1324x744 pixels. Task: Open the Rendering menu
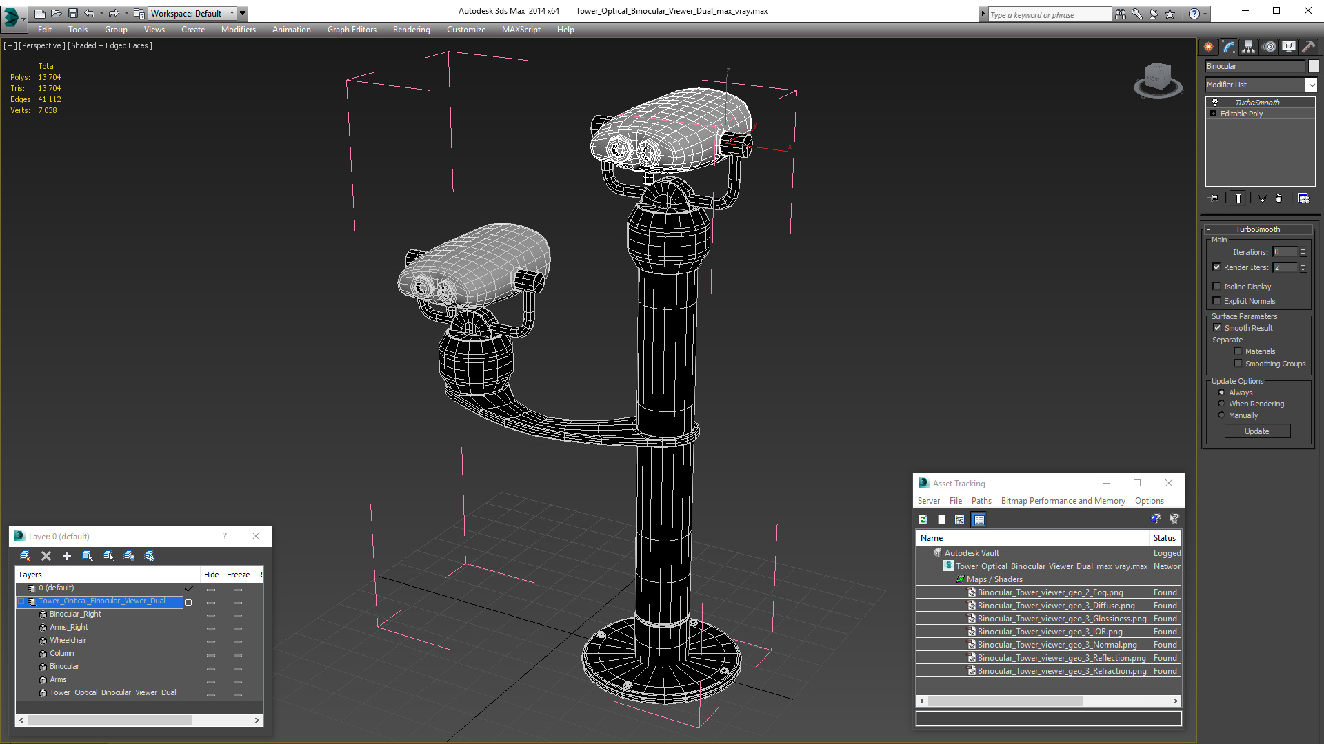411,30
